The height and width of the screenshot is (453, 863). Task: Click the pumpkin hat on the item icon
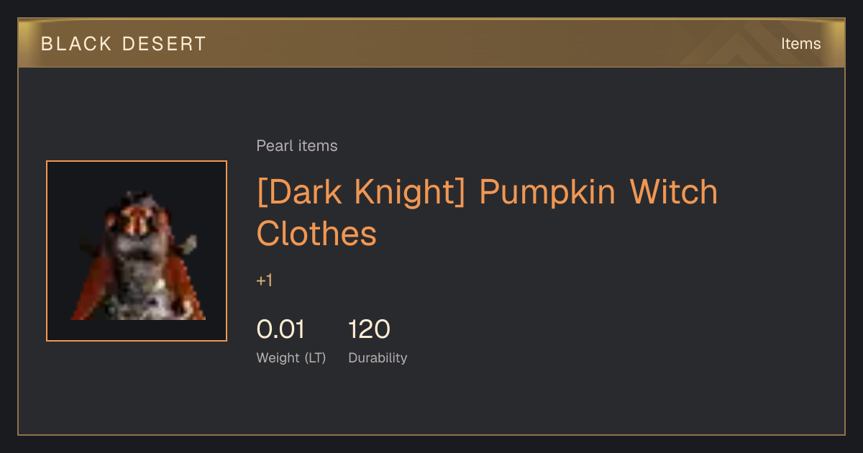(142, 216)
